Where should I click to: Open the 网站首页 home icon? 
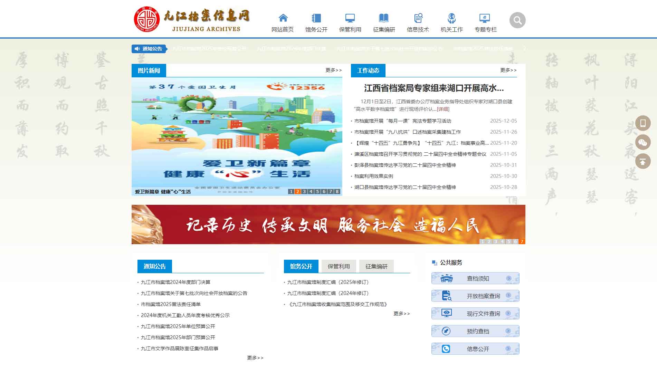[x=283, y=18]
